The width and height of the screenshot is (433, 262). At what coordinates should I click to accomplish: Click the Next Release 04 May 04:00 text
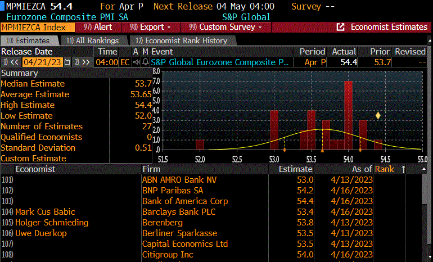point(214,6)
